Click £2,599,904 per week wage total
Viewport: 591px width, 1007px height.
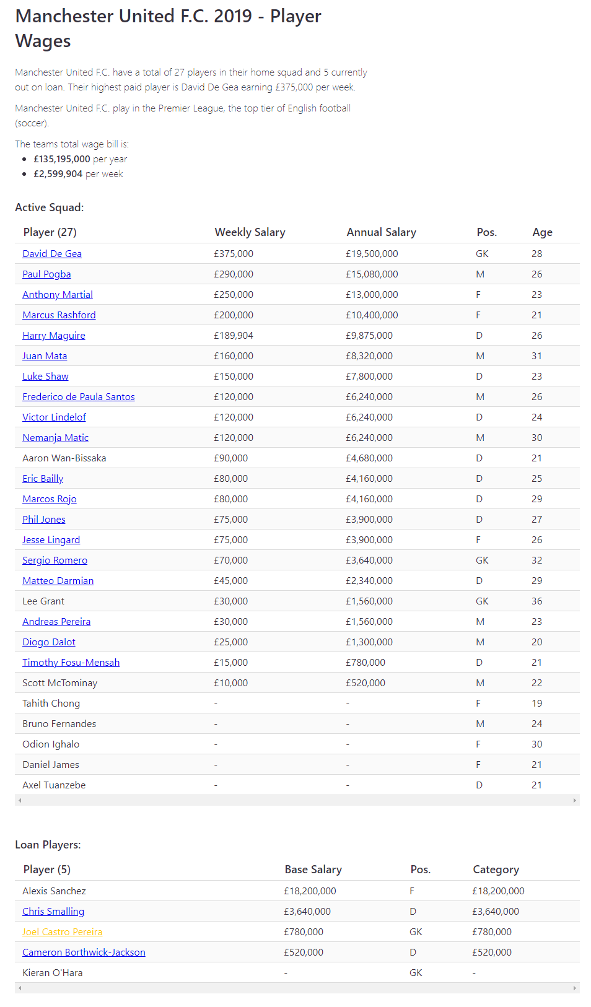(x=58, y=173)
